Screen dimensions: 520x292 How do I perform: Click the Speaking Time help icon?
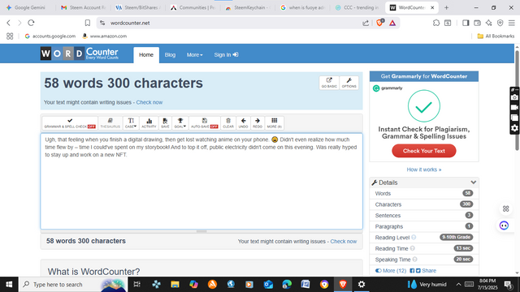(415, 260)
